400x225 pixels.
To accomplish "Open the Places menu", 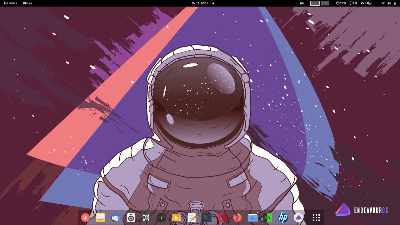I will click(x=27, y=3).
